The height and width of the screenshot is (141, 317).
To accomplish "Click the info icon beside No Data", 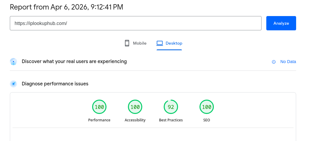I will (x=274, y=62).
